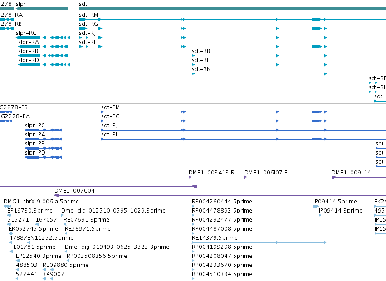Pick the sdt-RB transcript
Viewport: 386px width, 281px height.
(201, 51)
